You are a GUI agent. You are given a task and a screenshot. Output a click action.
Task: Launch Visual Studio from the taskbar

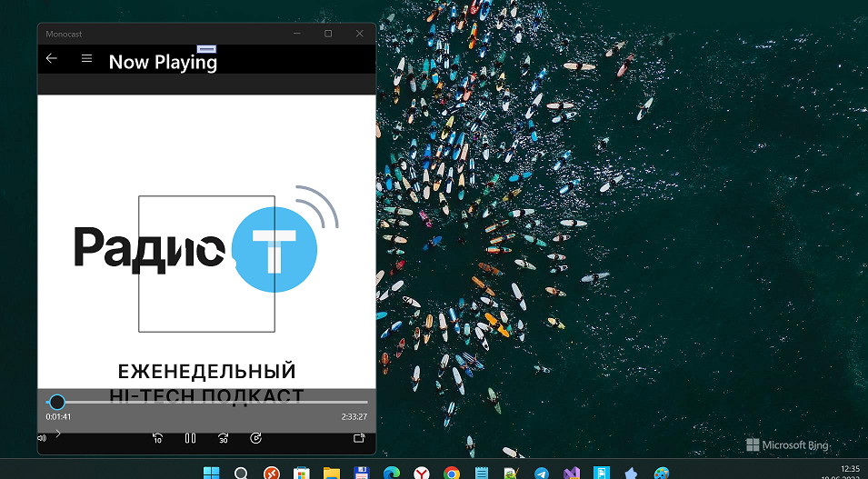coord(572,474)
